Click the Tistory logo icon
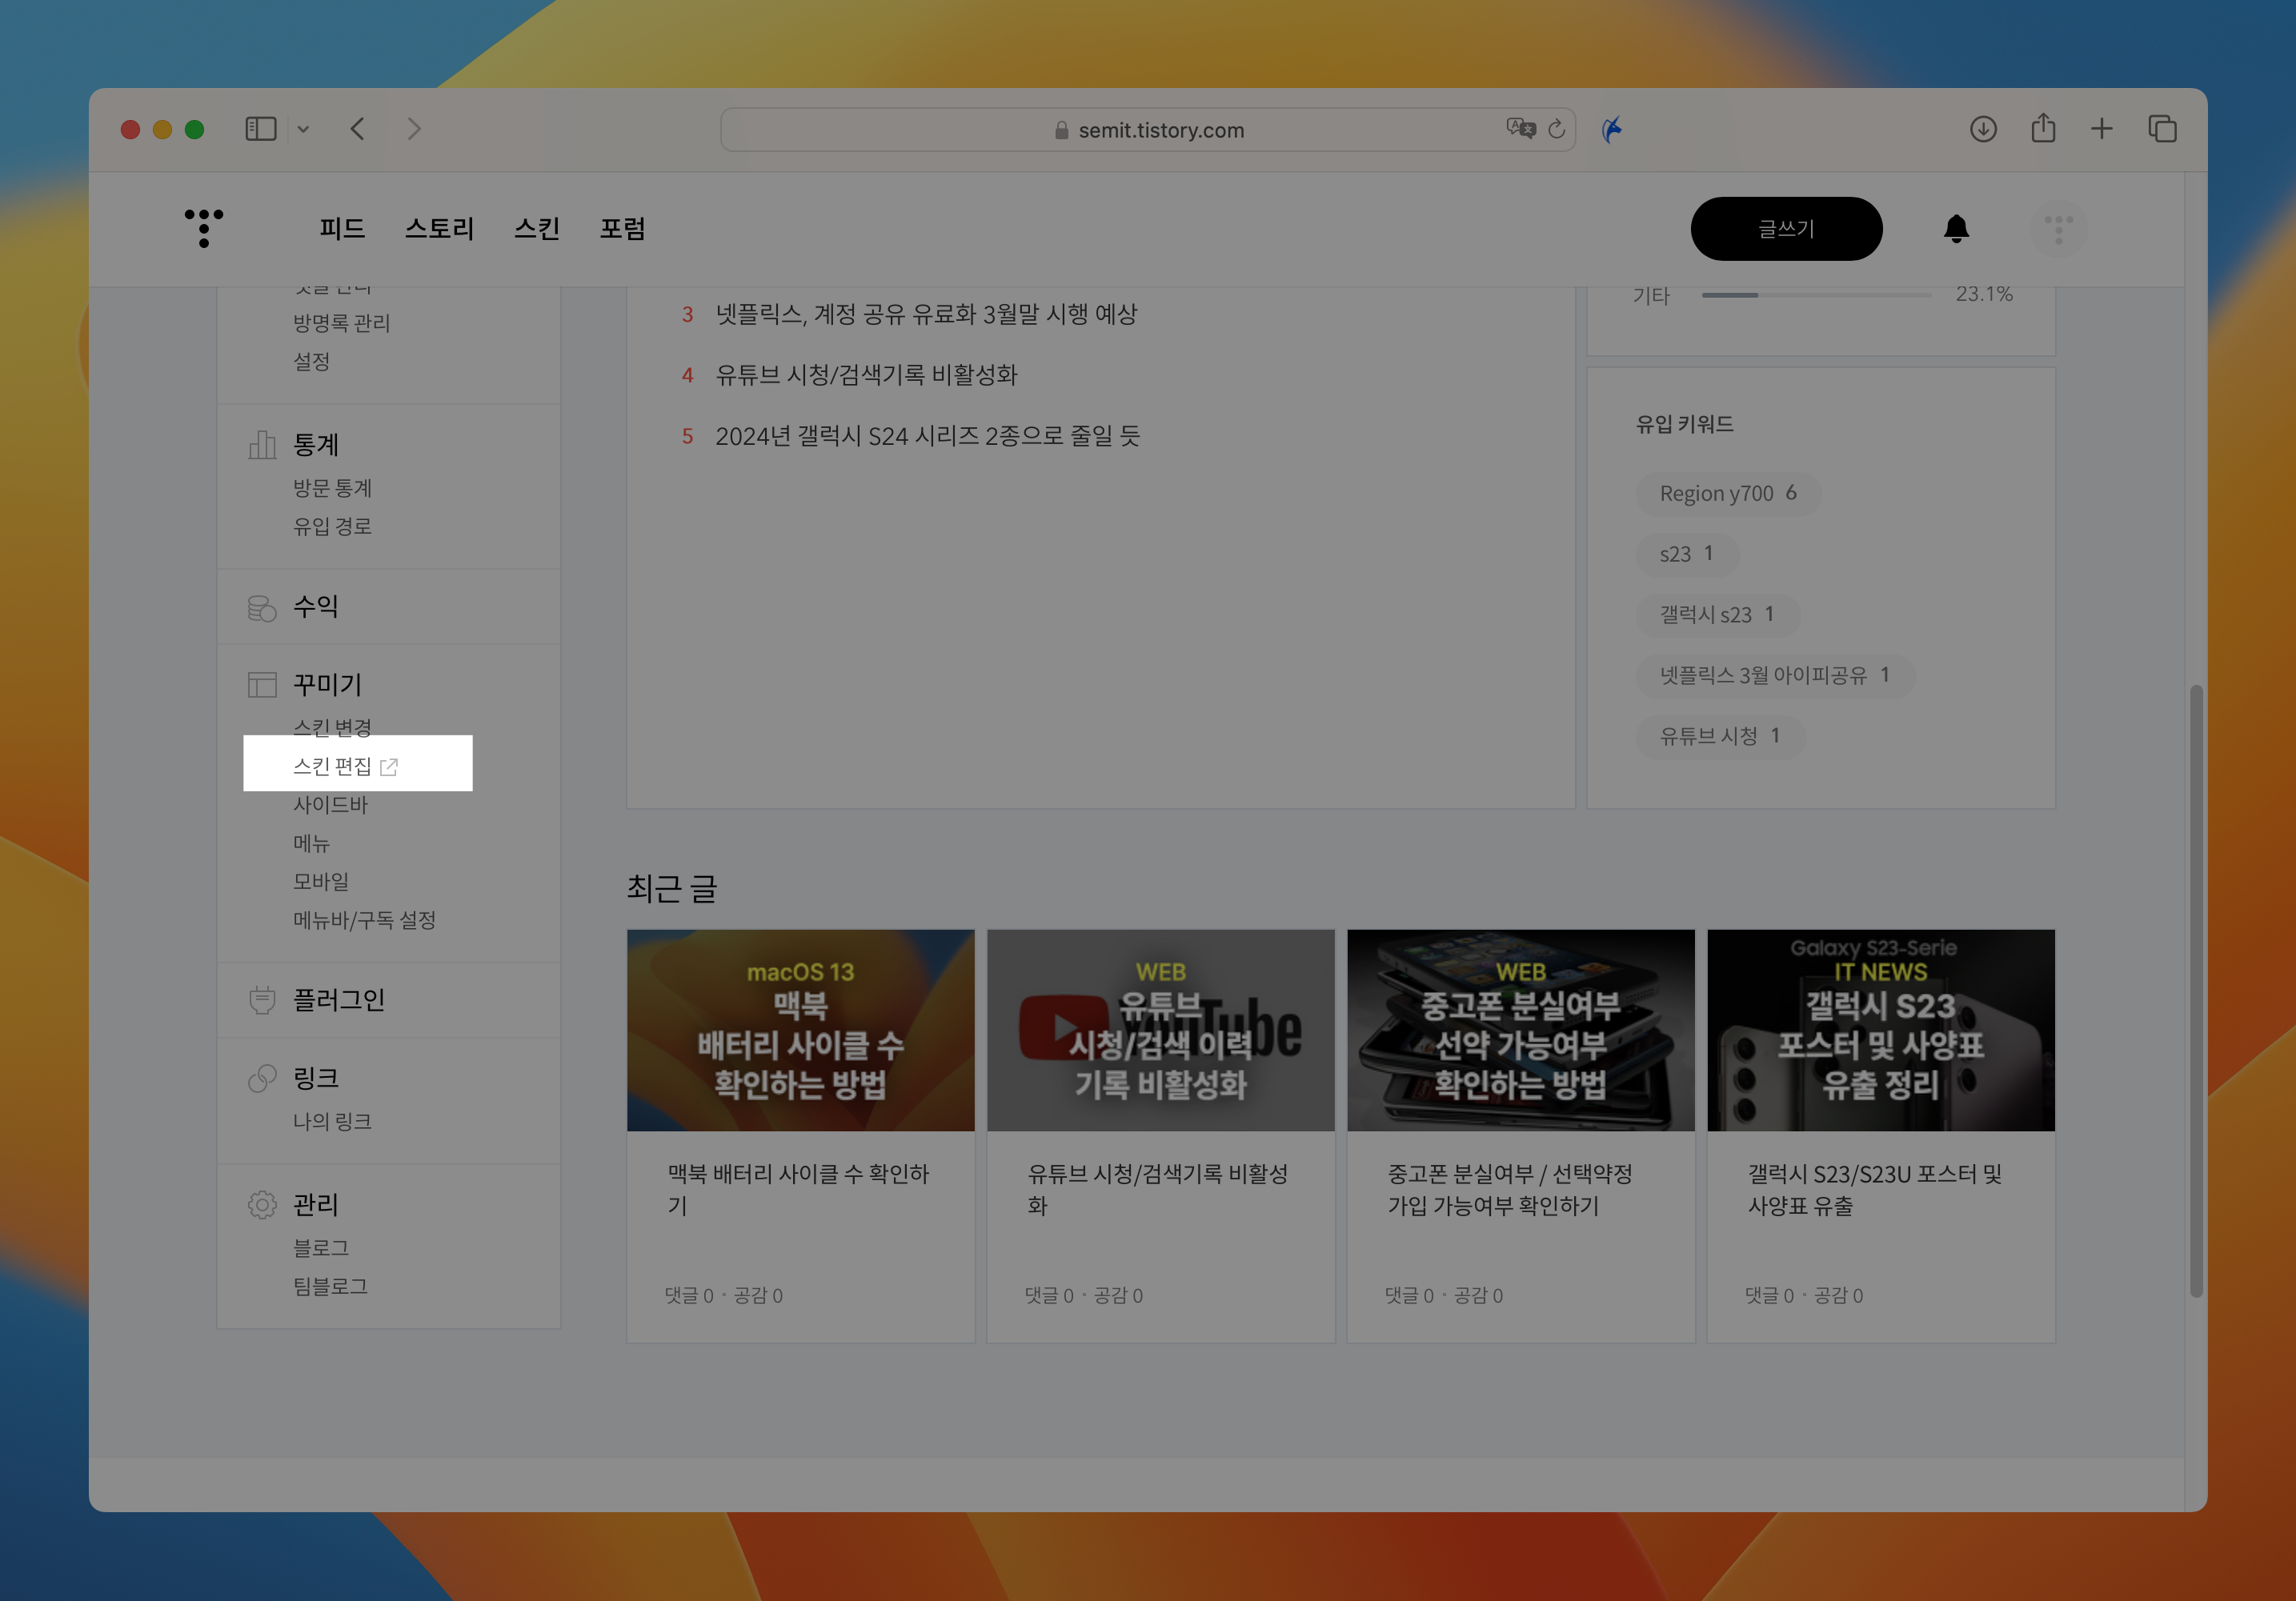Screen dimensions: 2296x1601 (204, 228)
